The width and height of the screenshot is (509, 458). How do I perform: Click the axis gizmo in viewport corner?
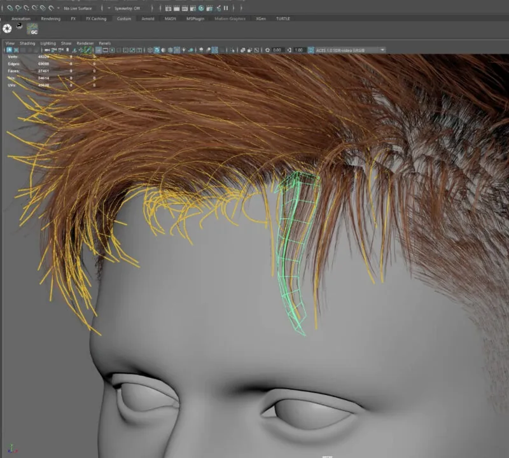[x=11, y=449]
